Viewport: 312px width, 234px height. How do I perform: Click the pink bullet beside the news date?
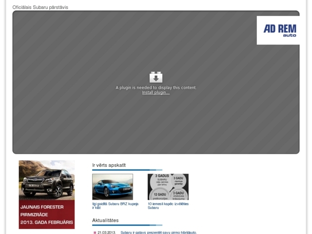[95, 233]
